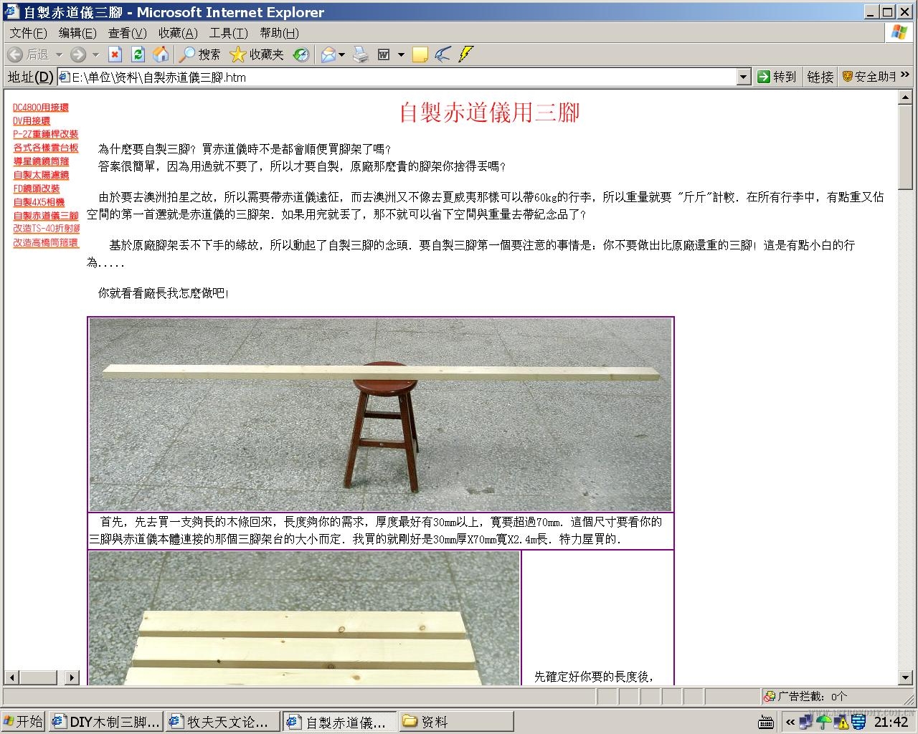
Task: Click the two-computers network tray icon
Action: pos(806,722)
